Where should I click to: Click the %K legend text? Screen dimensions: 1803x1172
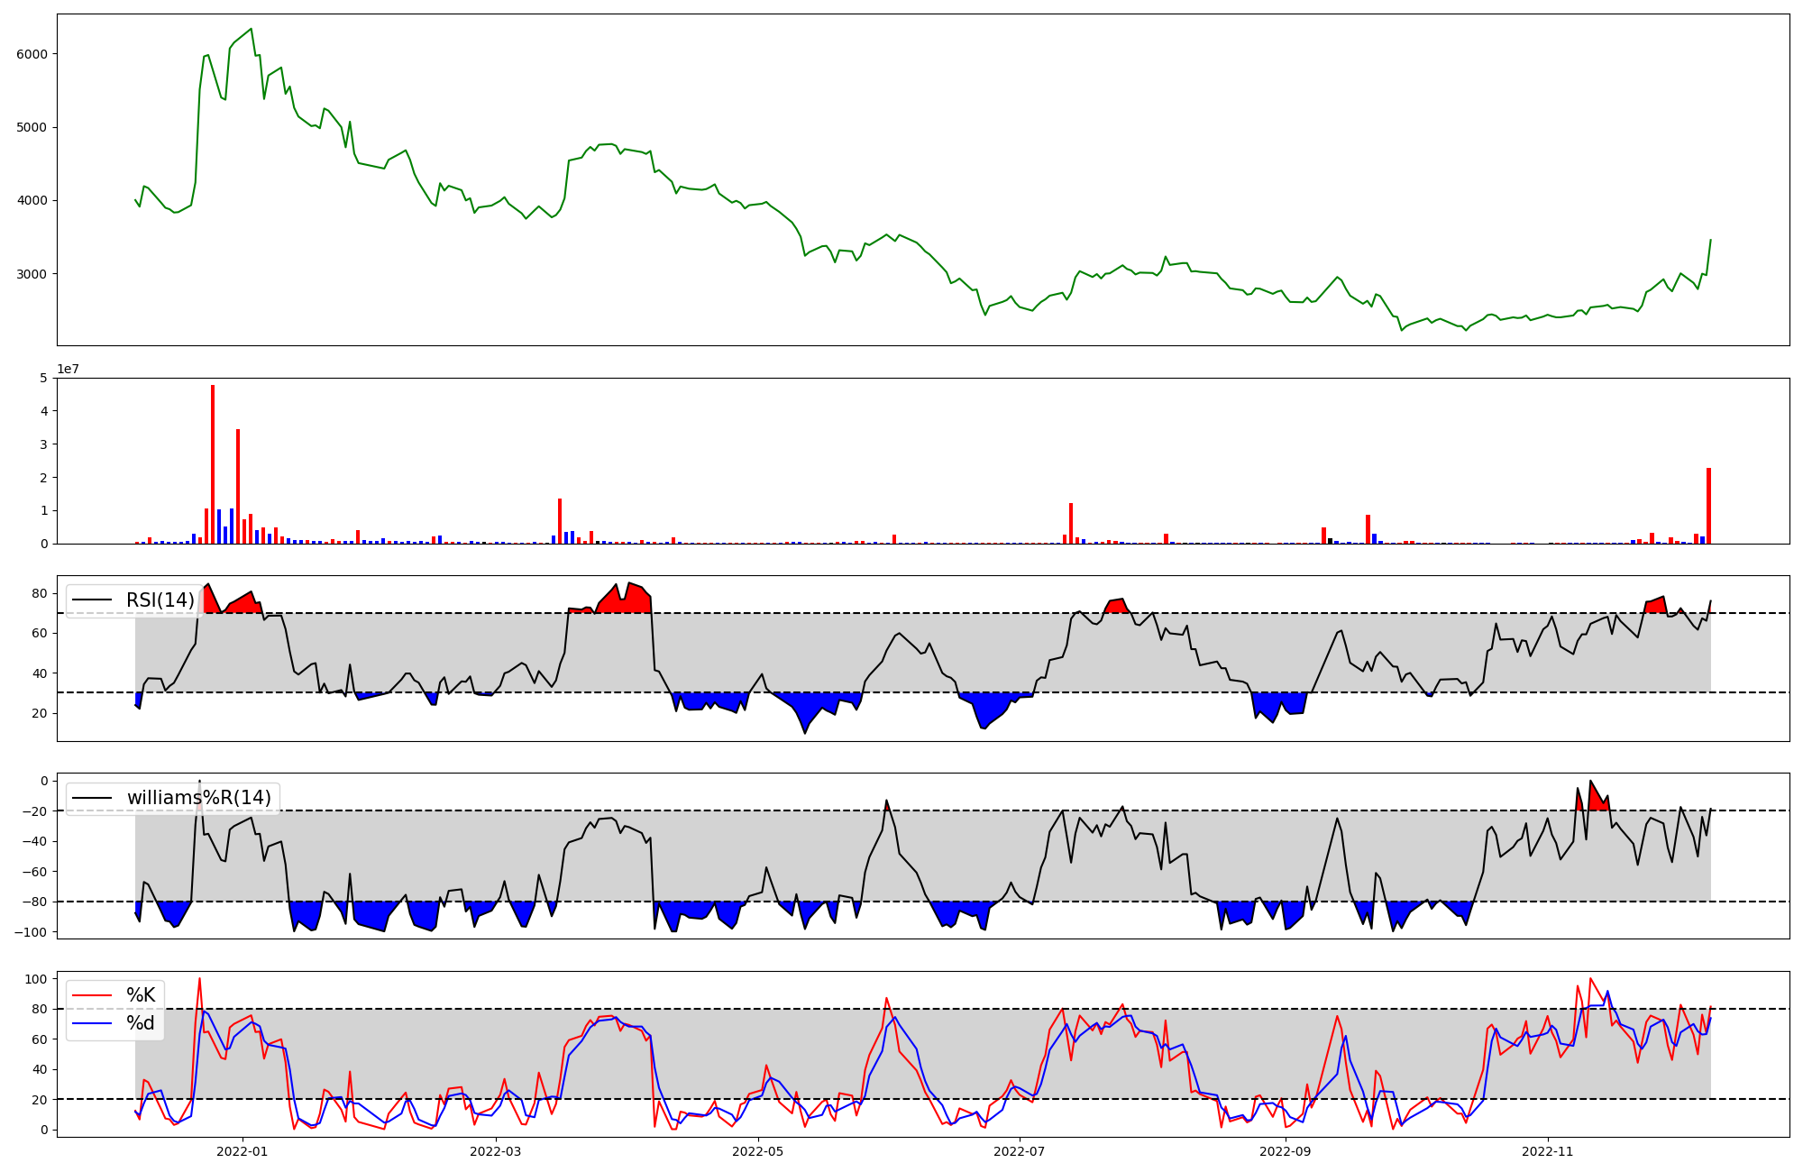tap(141, 995)
